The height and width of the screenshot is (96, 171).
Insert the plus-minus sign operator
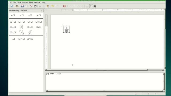(30, 15)
